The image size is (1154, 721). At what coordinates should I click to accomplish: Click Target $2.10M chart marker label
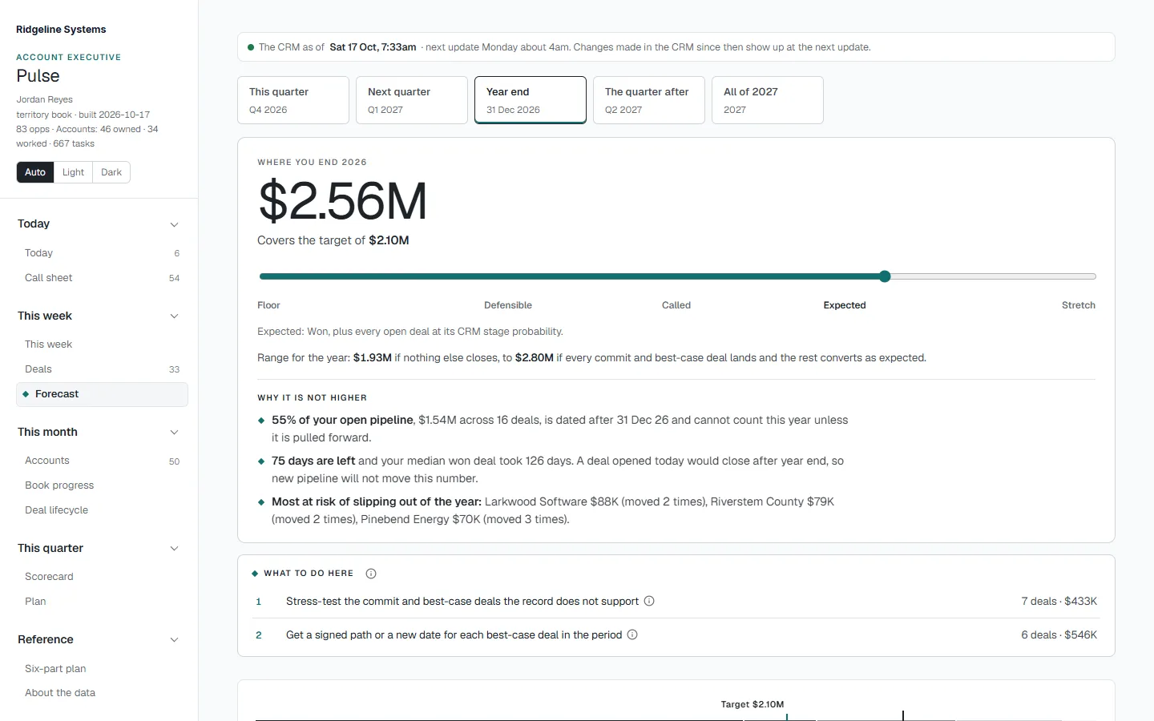tap(753, 705)
